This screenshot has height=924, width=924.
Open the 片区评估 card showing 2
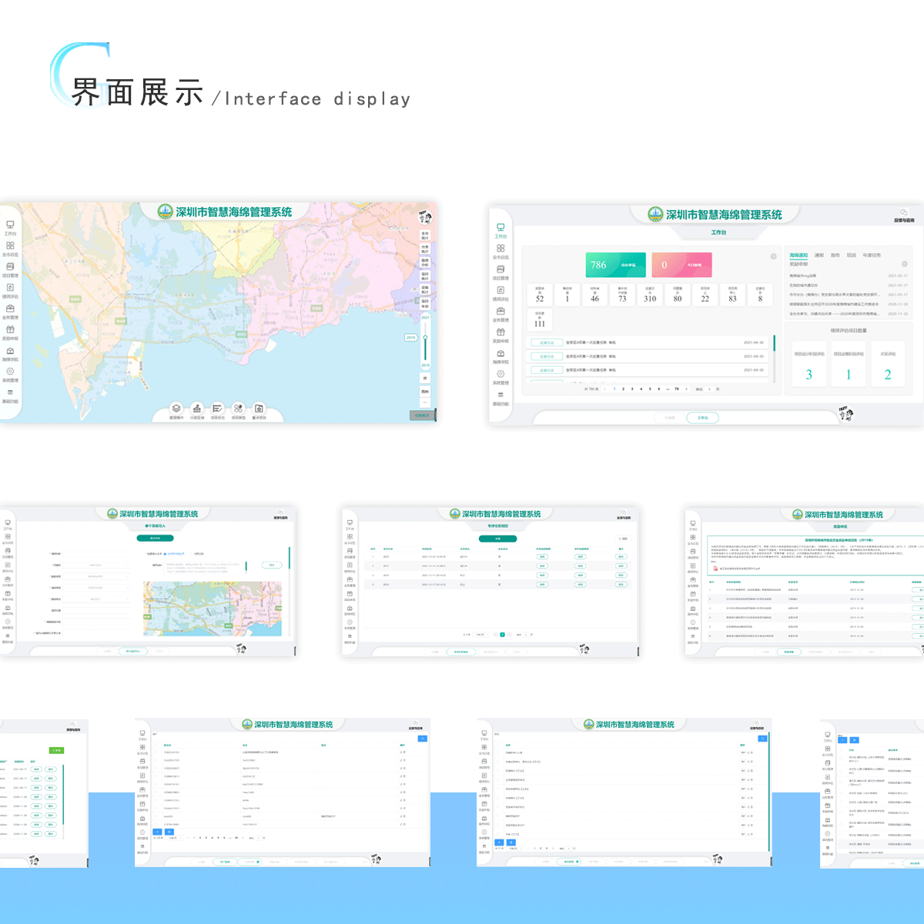[x=888, y=365]
